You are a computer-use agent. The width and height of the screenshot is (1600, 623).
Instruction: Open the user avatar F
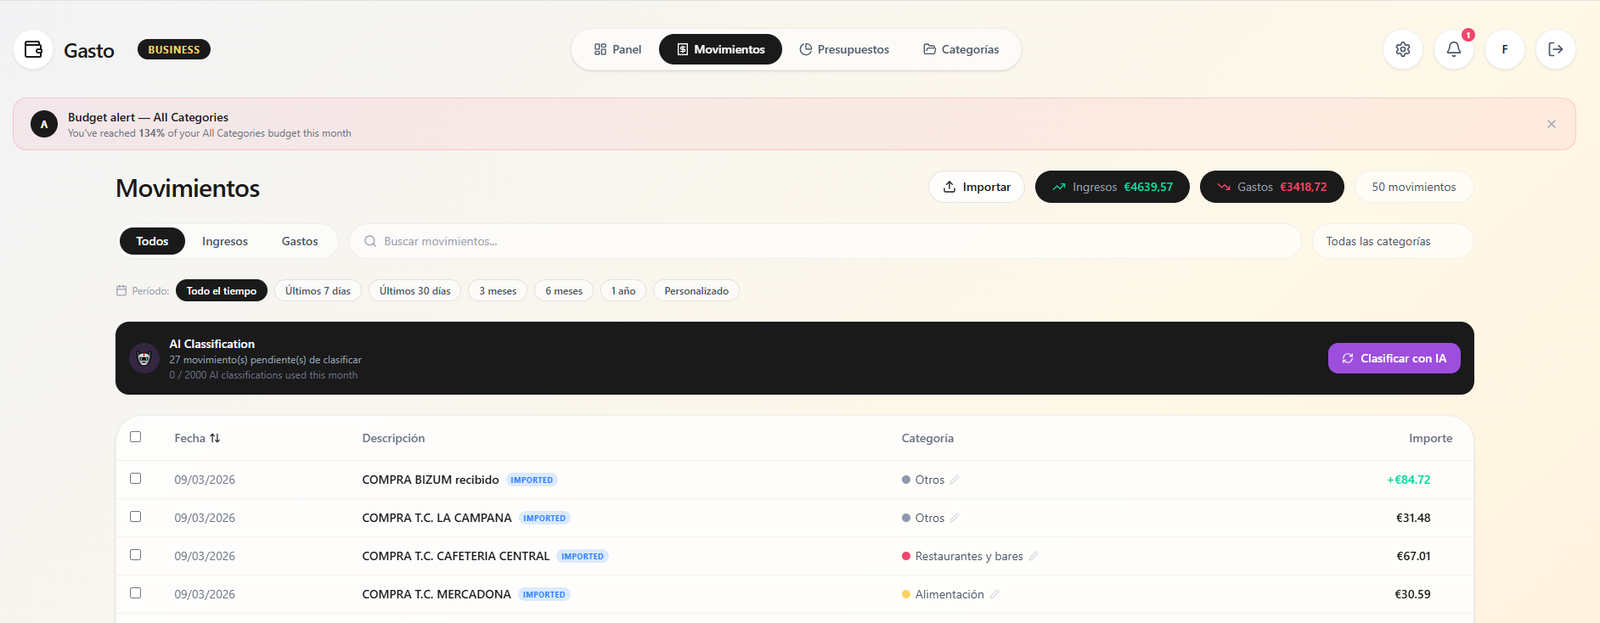[x=1504, y=49]
